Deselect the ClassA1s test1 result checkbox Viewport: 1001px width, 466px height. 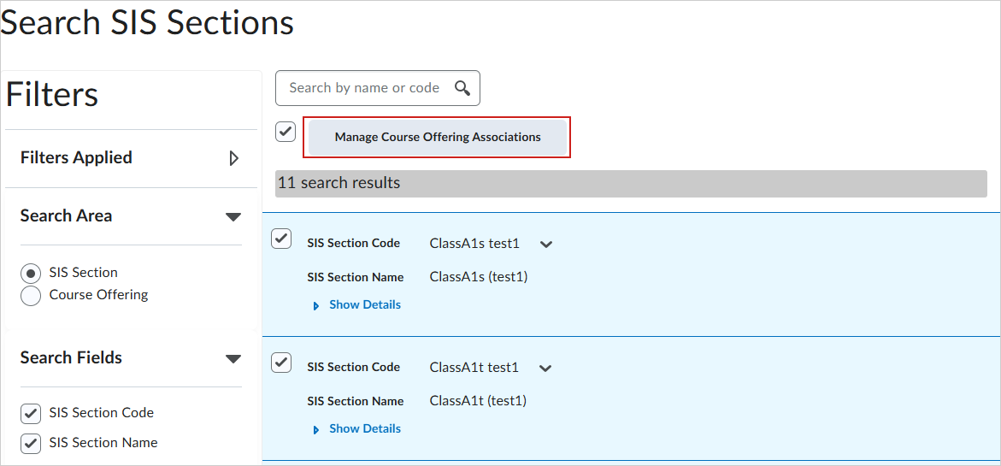(x=281, y=239)
